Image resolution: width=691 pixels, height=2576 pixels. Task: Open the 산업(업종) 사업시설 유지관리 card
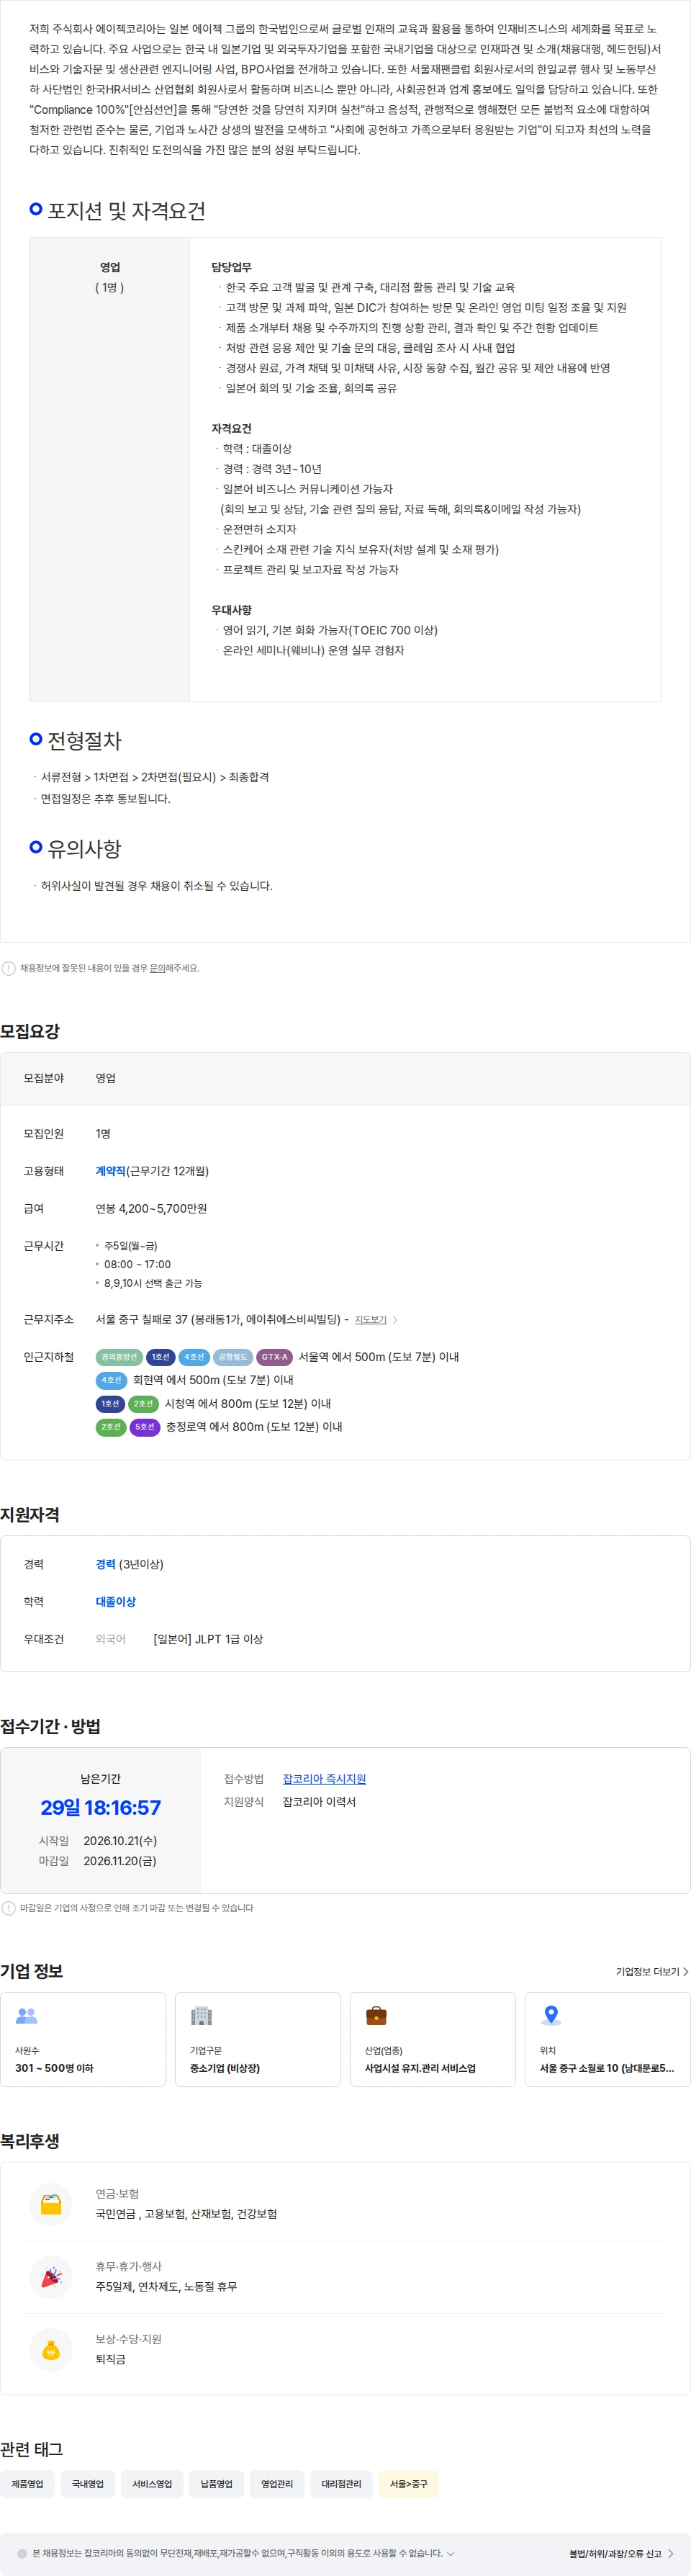(433, 2039)
